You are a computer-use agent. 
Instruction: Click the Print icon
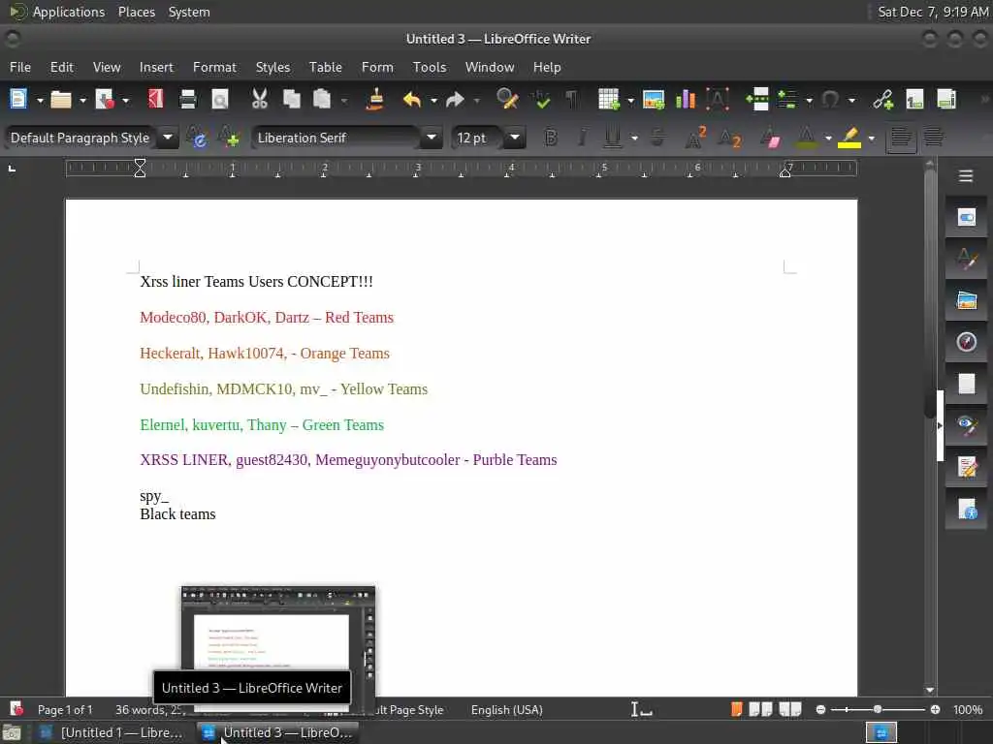pos(188,100)
